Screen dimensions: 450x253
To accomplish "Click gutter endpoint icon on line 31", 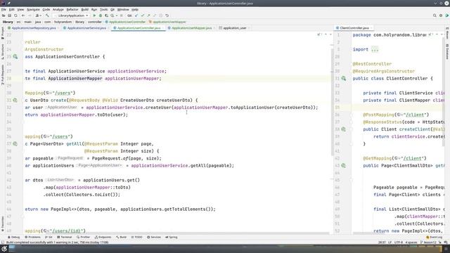I will pyautogui.click(x=15, y=100).
